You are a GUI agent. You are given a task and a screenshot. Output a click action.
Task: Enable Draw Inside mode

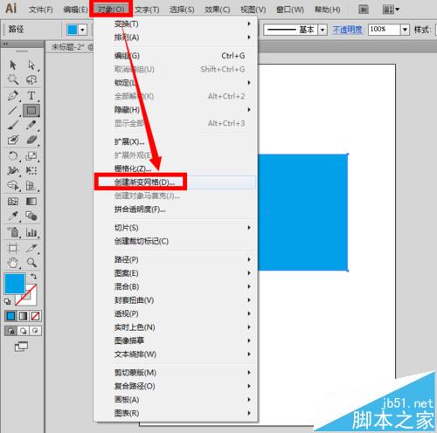click(x=35, y=331)
